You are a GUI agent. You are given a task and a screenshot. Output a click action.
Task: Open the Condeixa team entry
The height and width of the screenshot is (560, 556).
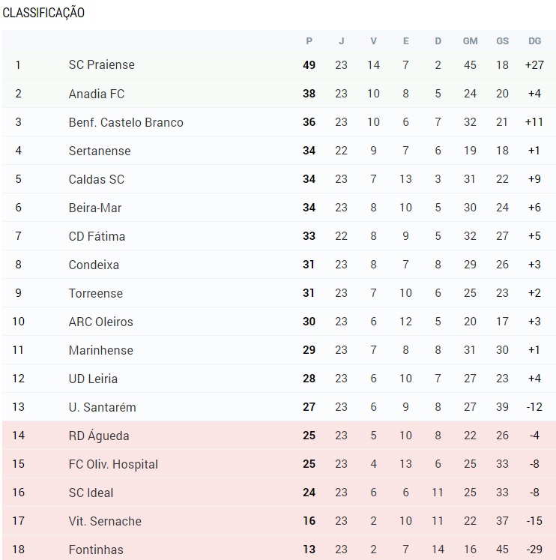coord(94,265)
